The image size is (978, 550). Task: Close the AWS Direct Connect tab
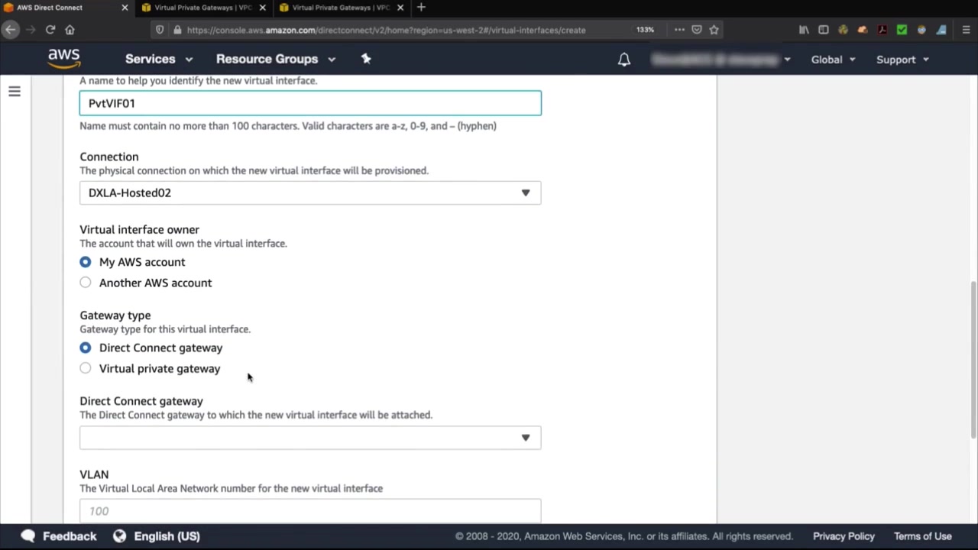pos(125,8)
